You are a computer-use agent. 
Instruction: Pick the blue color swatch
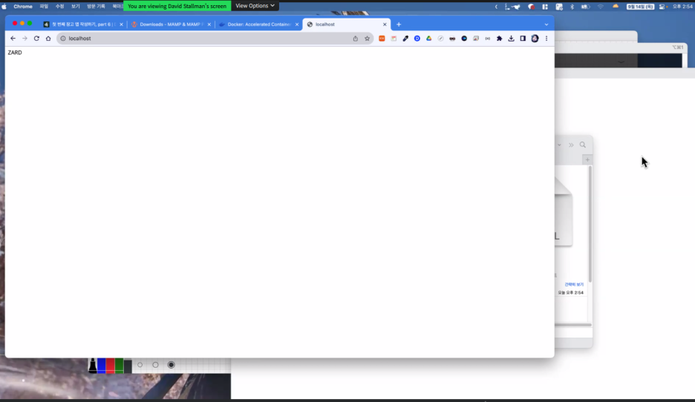(x=102, y=366)
